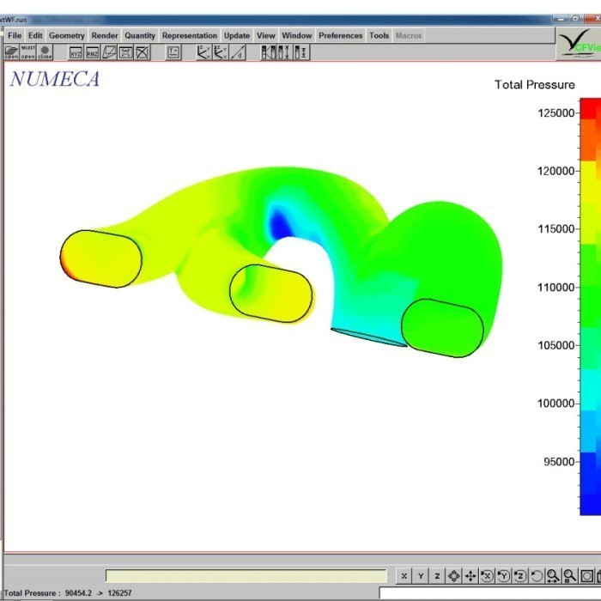Click the free rotation circular arrow icon
Screen dimensions: 601x601
(537, 576)
